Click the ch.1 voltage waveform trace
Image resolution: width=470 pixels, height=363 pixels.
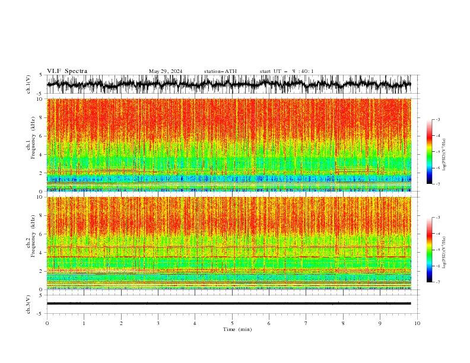(228, 84)
